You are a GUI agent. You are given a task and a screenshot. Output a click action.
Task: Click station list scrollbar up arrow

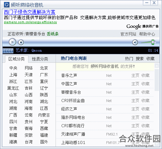tap(157, 66)
